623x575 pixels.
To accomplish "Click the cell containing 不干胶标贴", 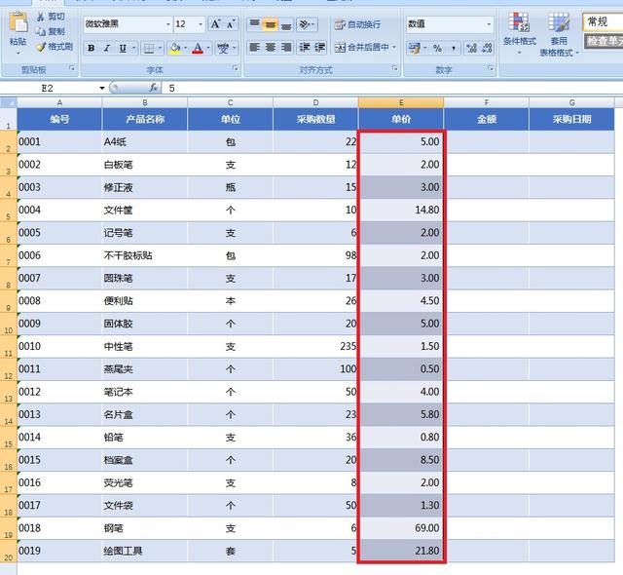I will pos(145,255).
